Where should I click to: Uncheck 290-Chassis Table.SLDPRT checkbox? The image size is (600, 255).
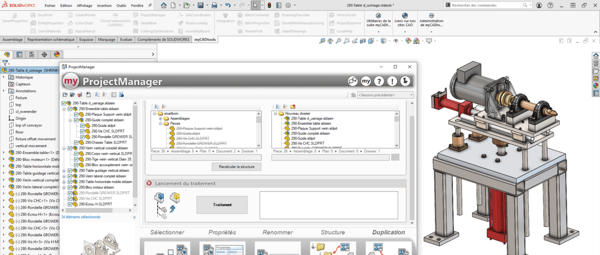76,142
